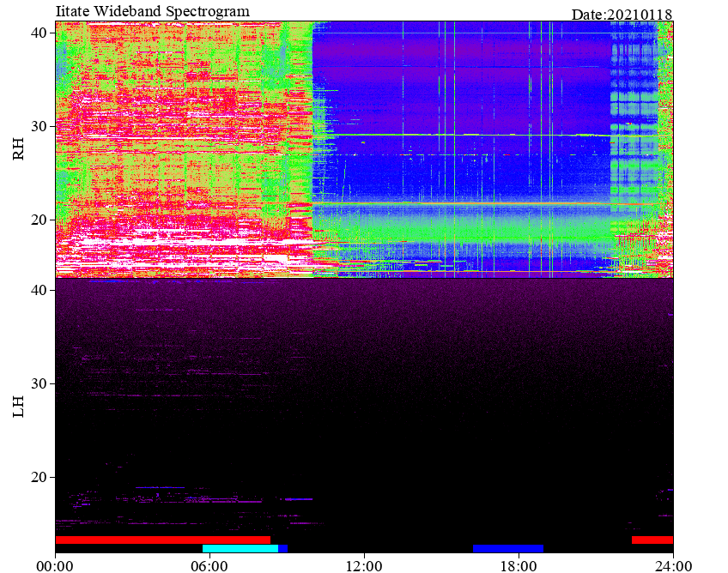Click the 06:00 time axis label
Image resolution: width=728 pixels, height=573 pixels.
pyautogui.click(x=209, y=566)
